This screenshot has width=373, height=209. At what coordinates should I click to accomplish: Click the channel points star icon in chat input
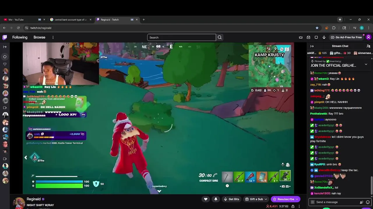313,202
